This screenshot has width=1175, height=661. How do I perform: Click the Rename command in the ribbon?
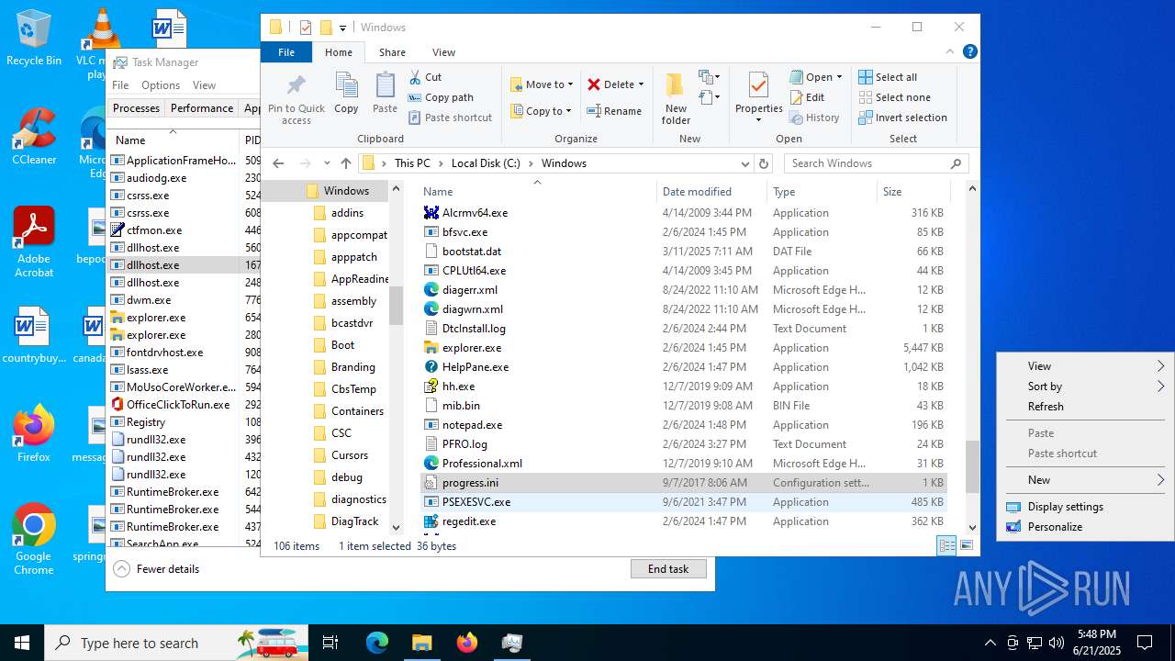pos(614,111)
